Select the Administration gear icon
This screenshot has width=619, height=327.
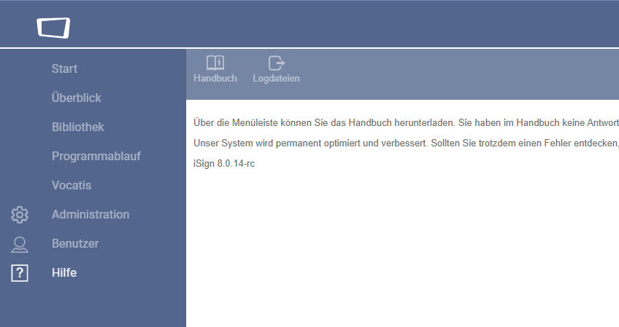19,215
